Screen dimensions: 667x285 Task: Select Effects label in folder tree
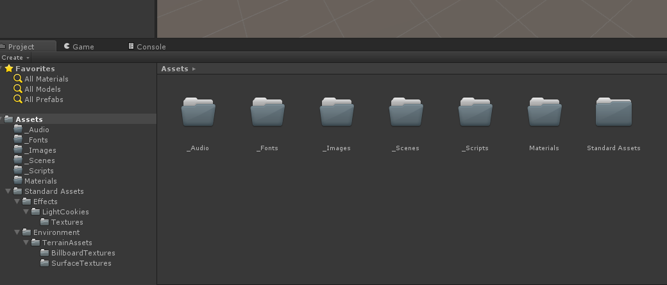[46, 201]
